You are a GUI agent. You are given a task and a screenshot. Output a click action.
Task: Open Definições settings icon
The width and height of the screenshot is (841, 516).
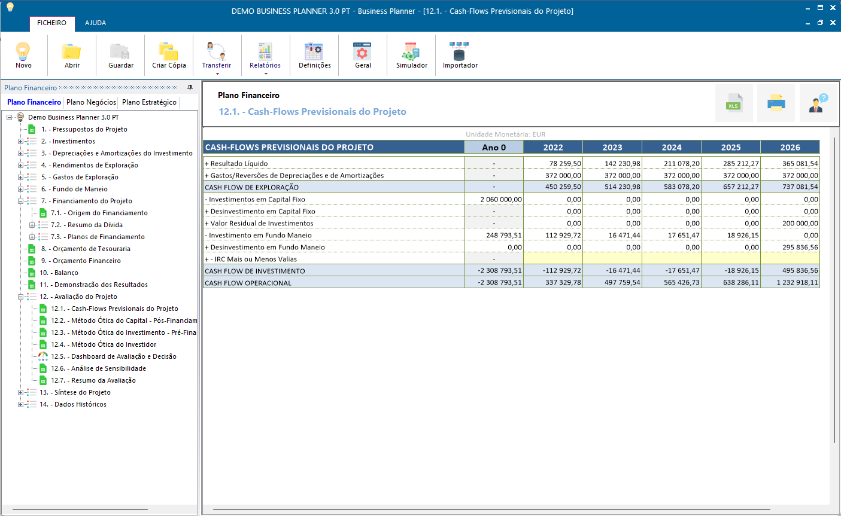tap(314, 51)
